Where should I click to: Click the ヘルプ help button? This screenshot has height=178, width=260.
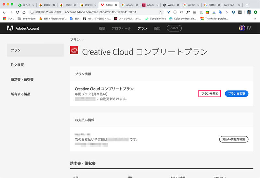coord(174,28)
